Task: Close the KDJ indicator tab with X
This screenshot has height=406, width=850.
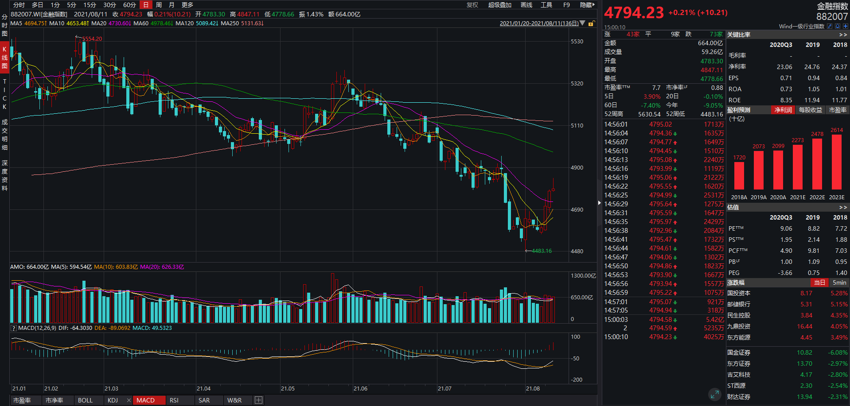Action: pos(129,400)
